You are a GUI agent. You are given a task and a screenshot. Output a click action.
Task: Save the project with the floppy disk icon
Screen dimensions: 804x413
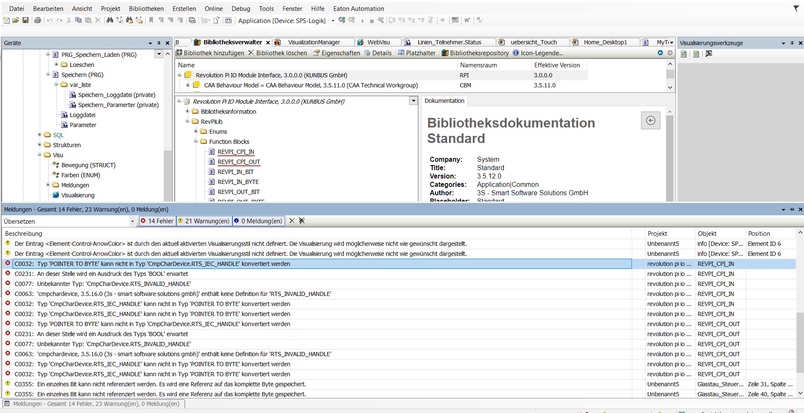tap(26, 20)
